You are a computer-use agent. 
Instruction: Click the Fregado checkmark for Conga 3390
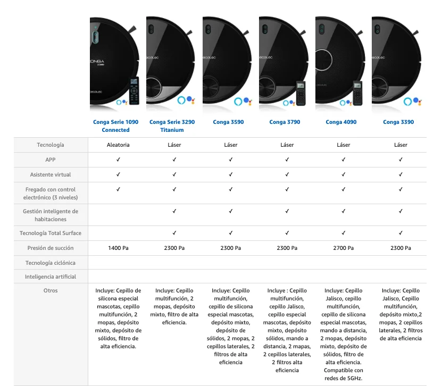tap(400, 189)
